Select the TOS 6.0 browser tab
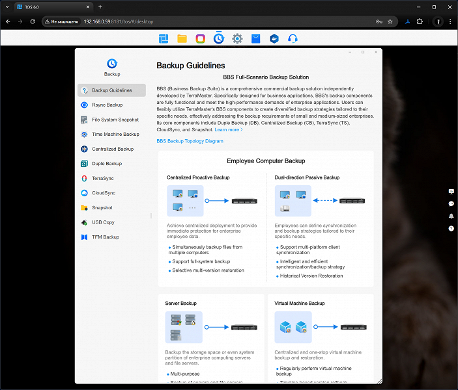This screenshot has height=390, width=458. coord(53,7)
